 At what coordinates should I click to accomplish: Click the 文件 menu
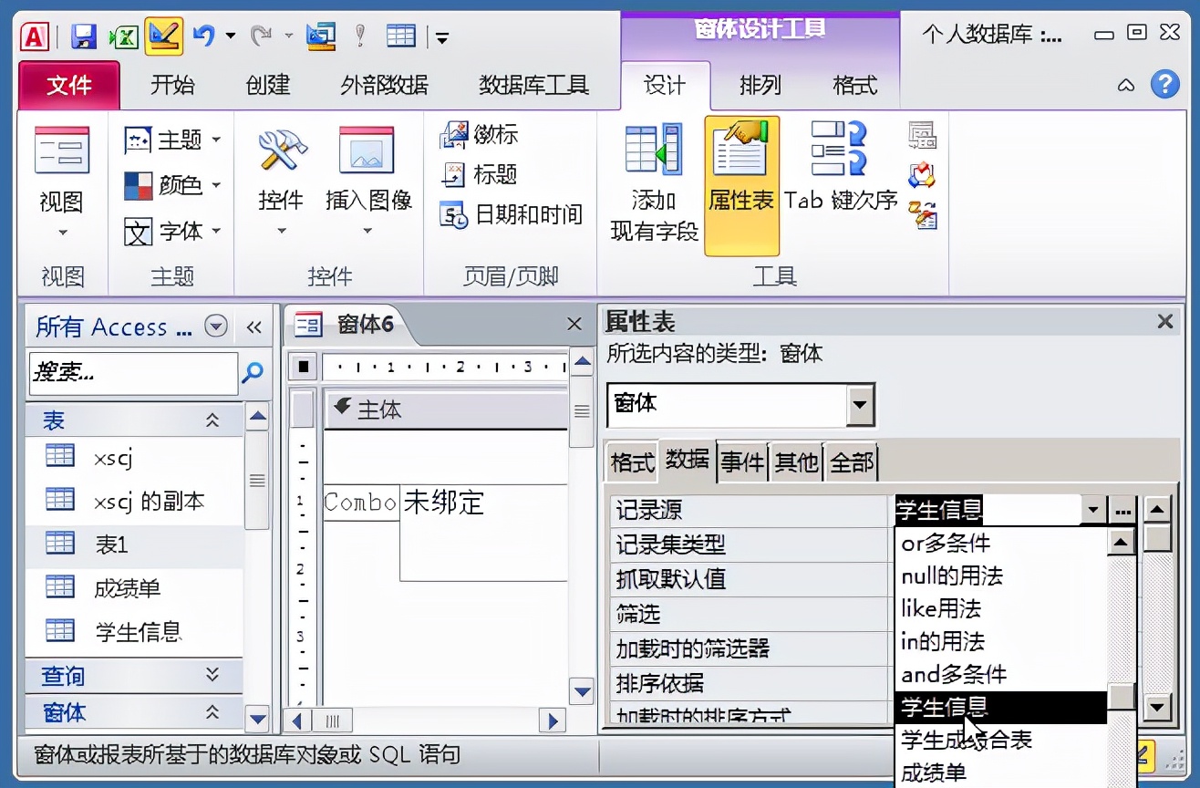tap(67, 85)
